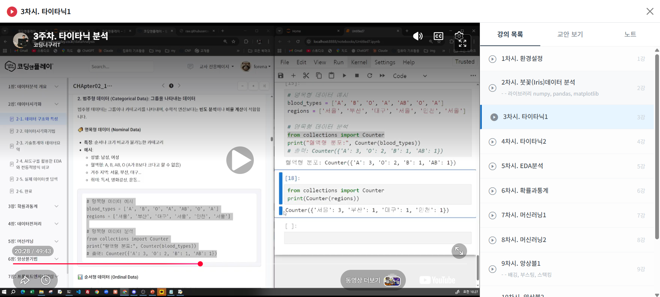Click the watch later clock icon
This screenshot has height=297, width=660.
click(x=46, y=280)
